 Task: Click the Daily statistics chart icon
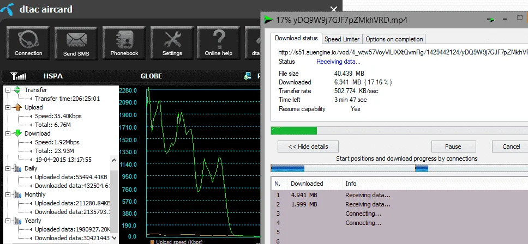point(17,168)
